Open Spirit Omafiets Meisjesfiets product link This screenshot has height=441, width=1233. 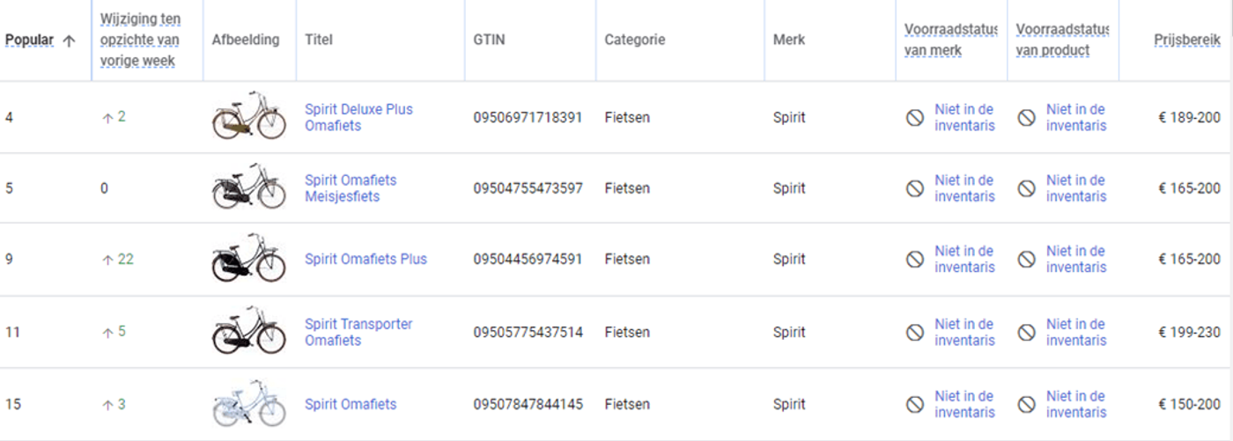click(351, 188)
